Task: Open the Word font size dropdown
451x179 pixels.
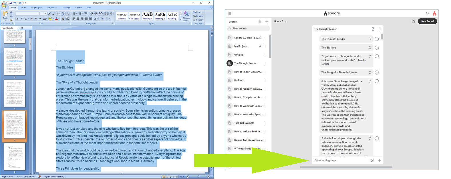Action: point(45,13)
